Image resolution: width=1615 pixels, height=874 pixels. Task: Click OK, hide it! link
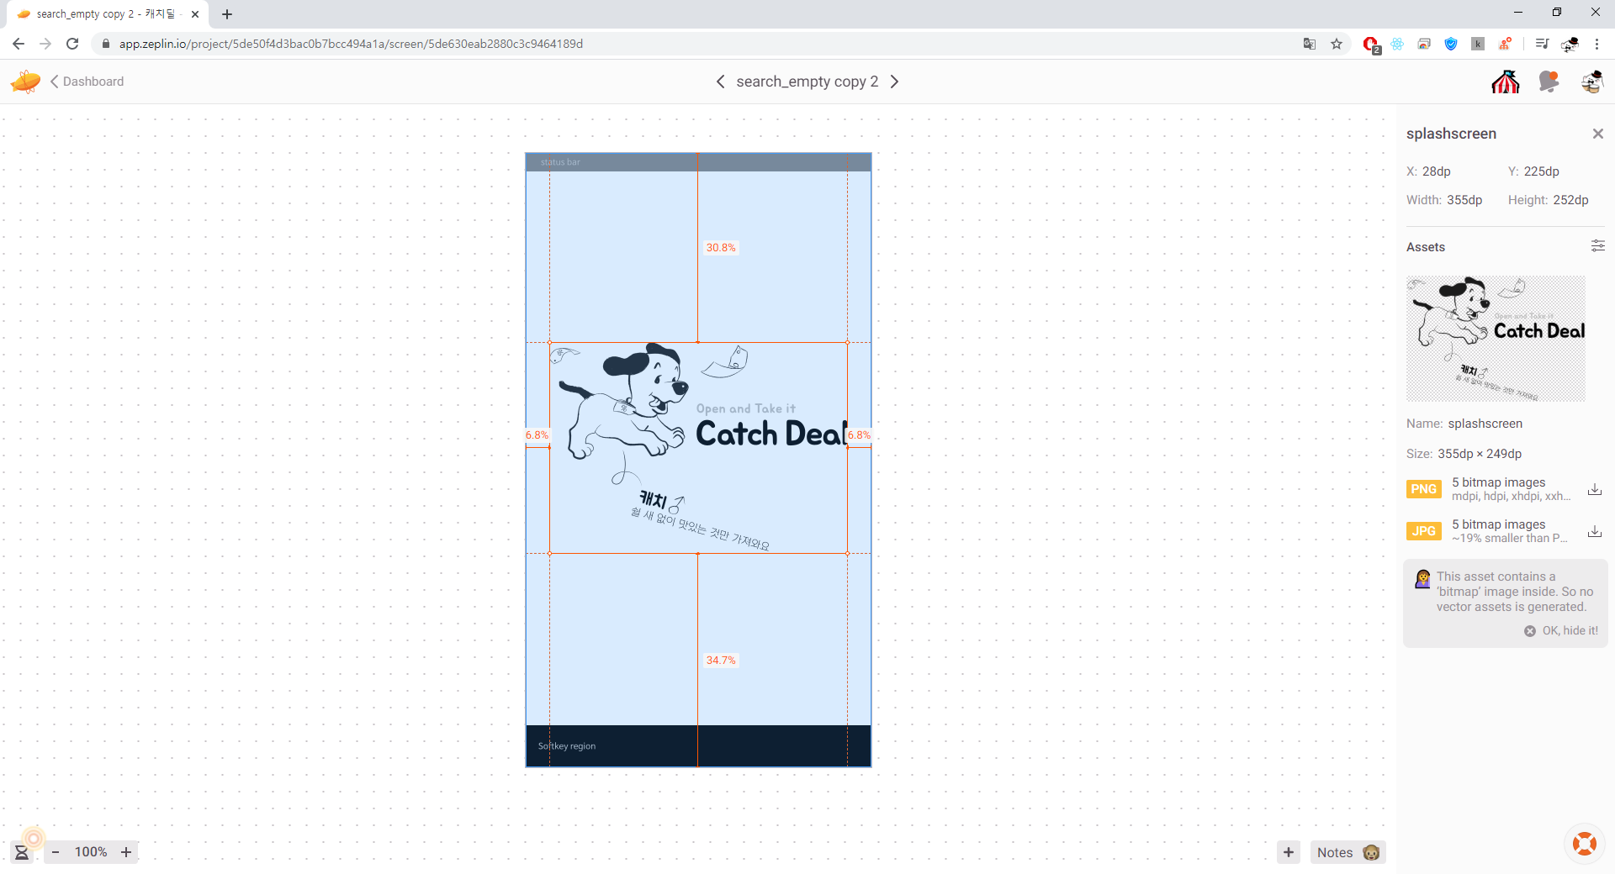tap(1561, 631)
